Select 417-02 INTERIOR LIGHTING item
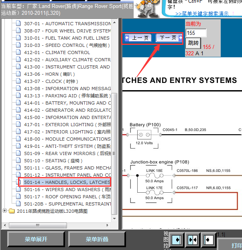The image size is (242, 250). coord(67,132)
